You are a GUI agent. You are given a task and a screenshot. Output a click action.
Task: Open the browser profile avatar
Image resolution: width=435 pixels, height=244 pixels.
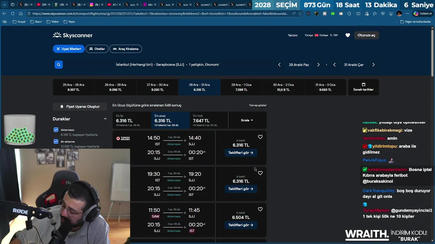[399, 14]
